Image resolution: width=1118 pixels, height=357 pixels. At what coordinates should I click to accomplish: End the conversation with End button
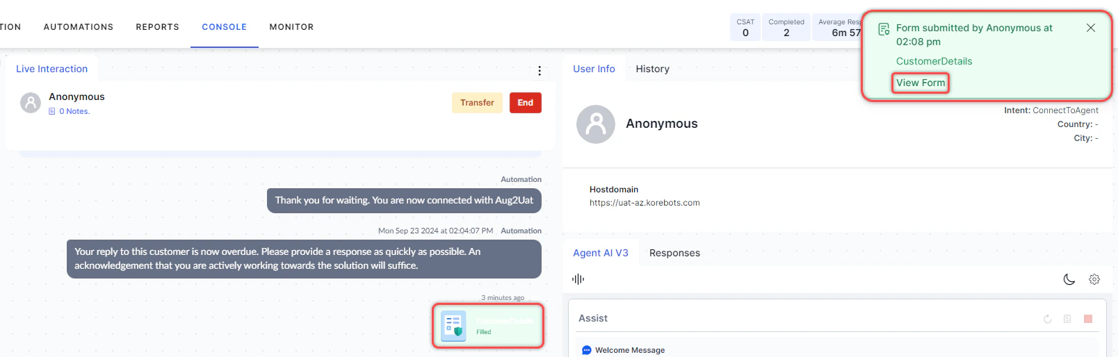(526, 103)
